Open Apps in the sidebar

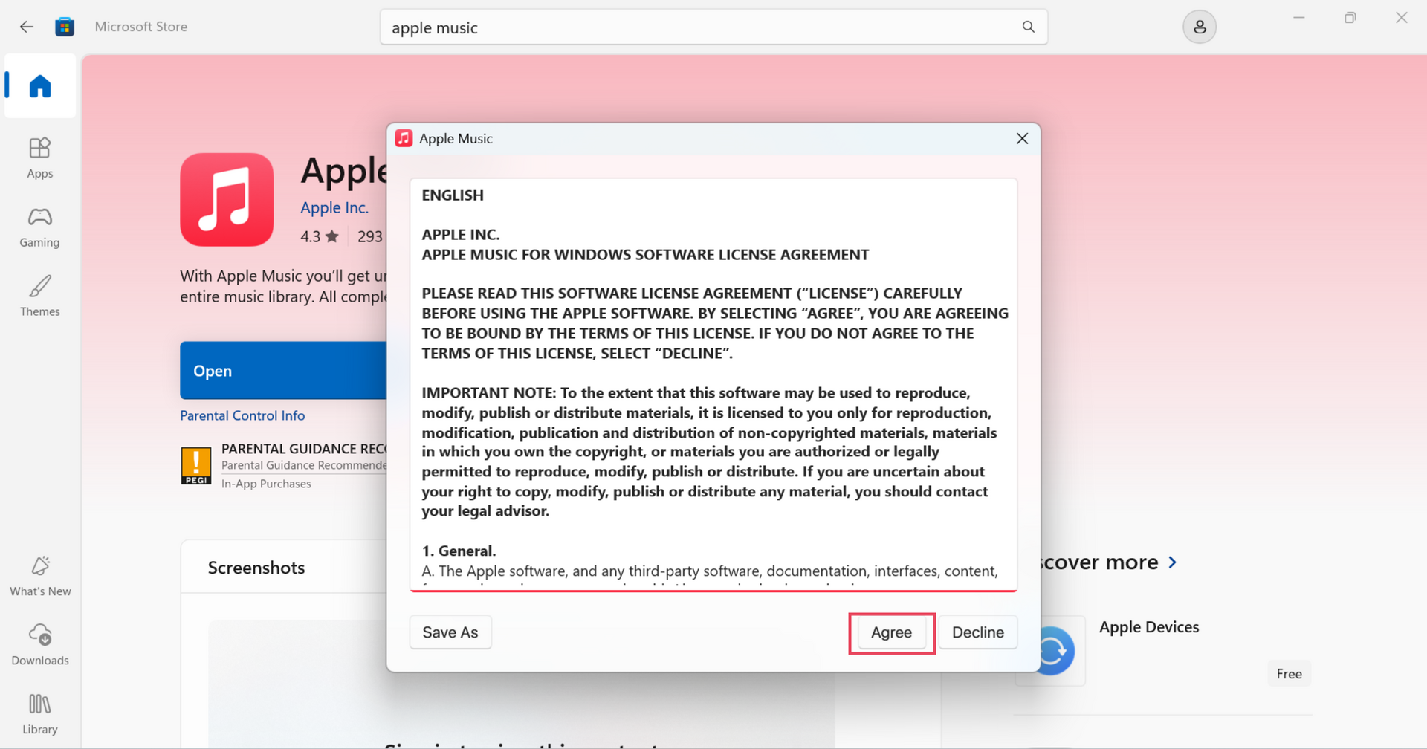[x=40, y=158]
